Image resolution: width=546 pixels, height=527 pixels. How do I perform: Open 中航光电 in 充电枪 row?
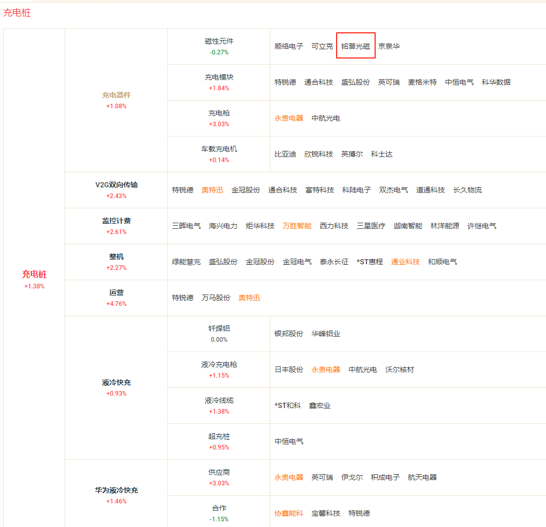325,118
